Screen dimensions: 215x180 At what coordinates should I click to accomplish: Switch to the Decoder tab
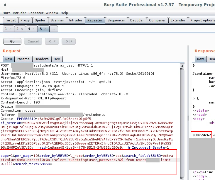click(137, 20)
